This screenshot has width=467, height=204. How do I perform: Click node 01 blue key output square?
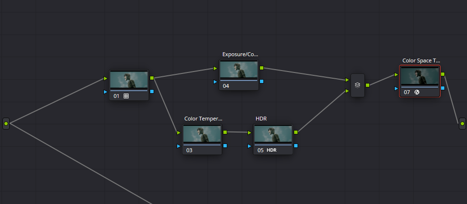152,91
